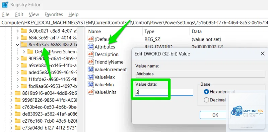Select the ValueUnits value name

point(106,92)
